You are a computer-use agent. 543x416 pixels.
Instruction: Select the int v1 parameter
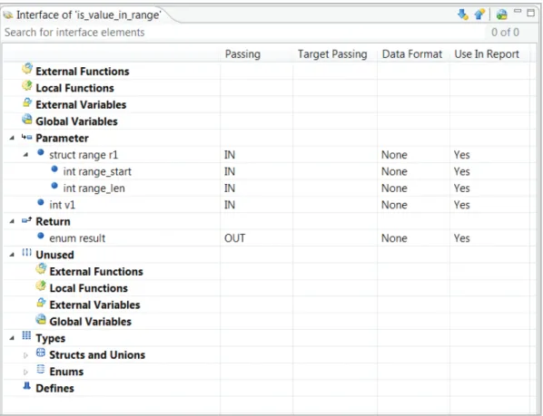point(62,205)
